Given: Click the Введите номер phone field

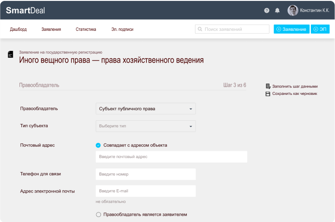Looking at the screenshot, I should (146, 174).
